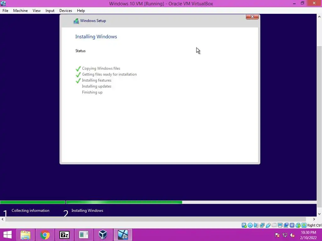Screen dimensions: 322x241
Task: Click the scroll-up arrow of vertical scrollbar
Action: [x=319, y=17]
